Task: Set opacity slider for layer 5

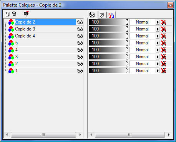Action: [108, 43]
